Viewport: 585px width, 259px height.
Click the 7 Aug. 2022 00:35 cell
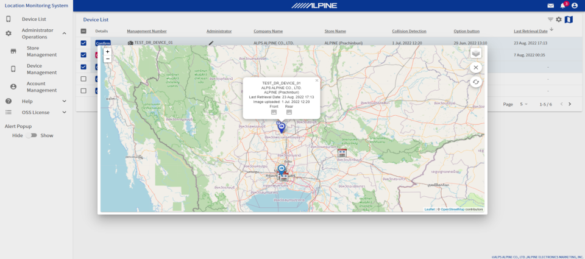[x=531, y=55]
